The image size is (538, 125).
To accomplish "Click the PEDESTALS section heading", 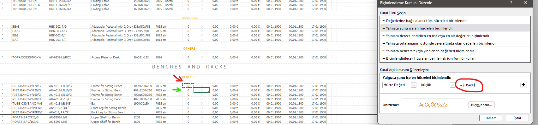I will [189, 18].
